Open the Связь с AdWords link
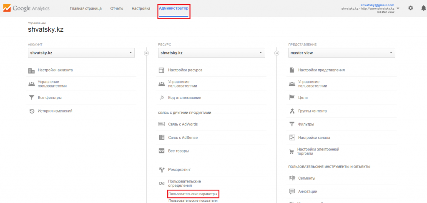The width and height of the screenshot is (427, 203). (x=183, y=124)
